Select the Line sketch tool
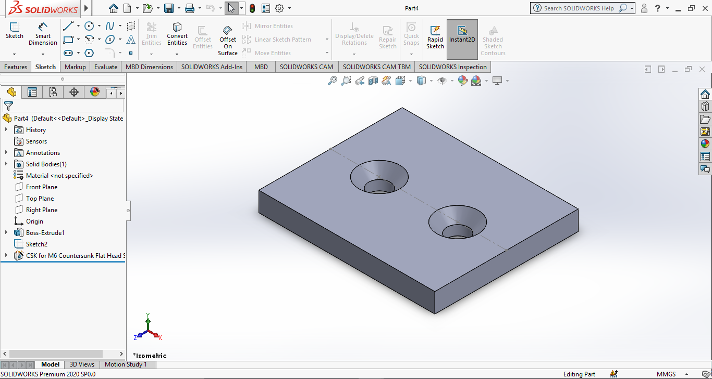Viewport: 712px width, 379px height. (68, 26)
